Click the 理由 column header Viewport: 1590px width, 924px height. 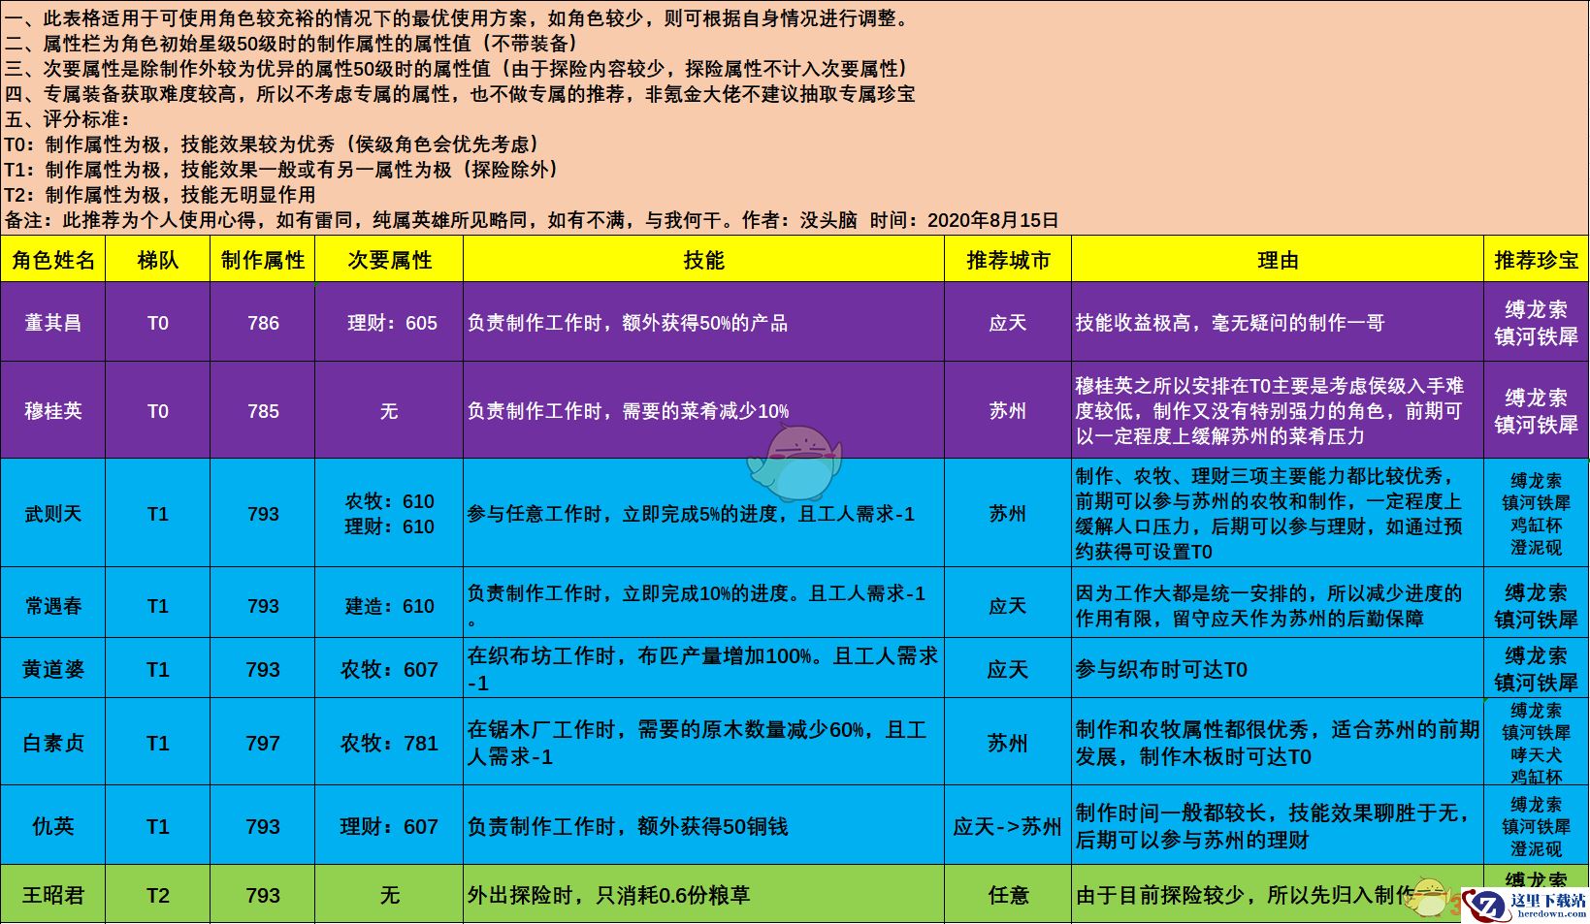point(1278,260)
